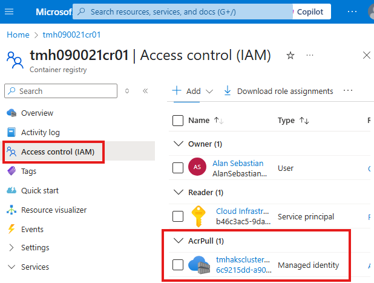Click the sidebar expand/collapse arrows icon
Screen dimensions: 374x283
tap(127, 91)
